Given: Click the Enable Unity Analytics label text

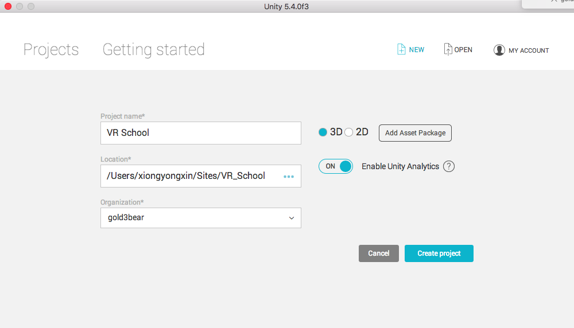Looking at the screenshot, I should point(400,166).
